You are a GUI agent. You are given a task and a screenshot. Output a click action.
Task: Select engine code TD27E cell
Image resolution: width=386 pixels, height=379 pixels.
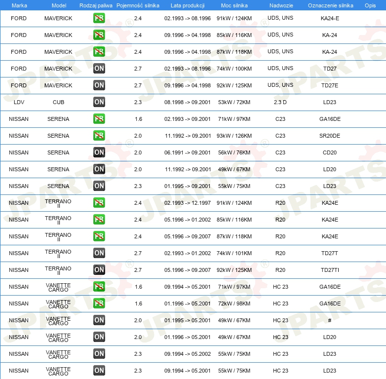[330, 85]
